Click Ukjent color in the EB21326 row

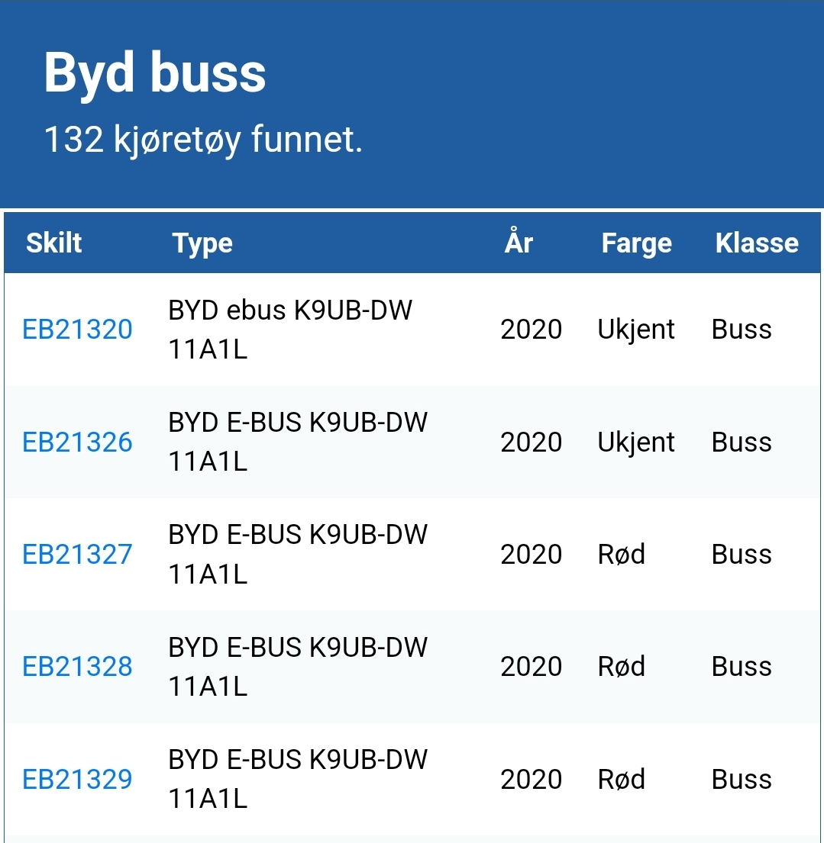point(636,442)
